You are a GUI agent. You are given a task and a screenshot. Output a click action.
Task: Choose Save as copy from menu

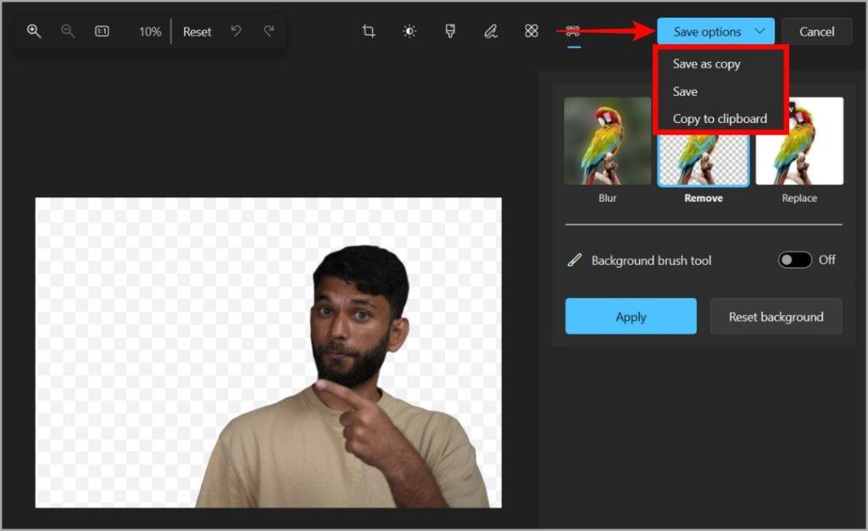pos(706,64)
